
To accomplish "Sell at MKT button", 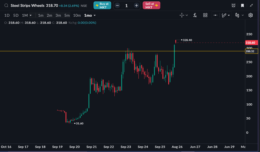I will click(151, 5).
